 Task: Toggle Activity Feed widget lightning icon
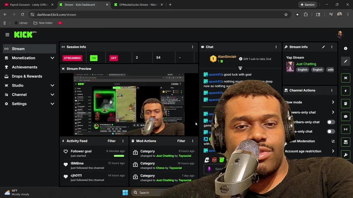coord(346,91)
